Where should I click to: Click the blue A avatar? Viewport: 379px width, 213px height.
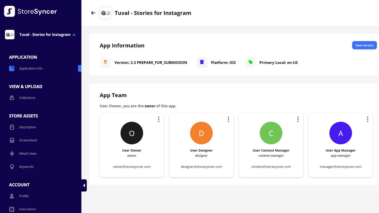tap(341, 133)
